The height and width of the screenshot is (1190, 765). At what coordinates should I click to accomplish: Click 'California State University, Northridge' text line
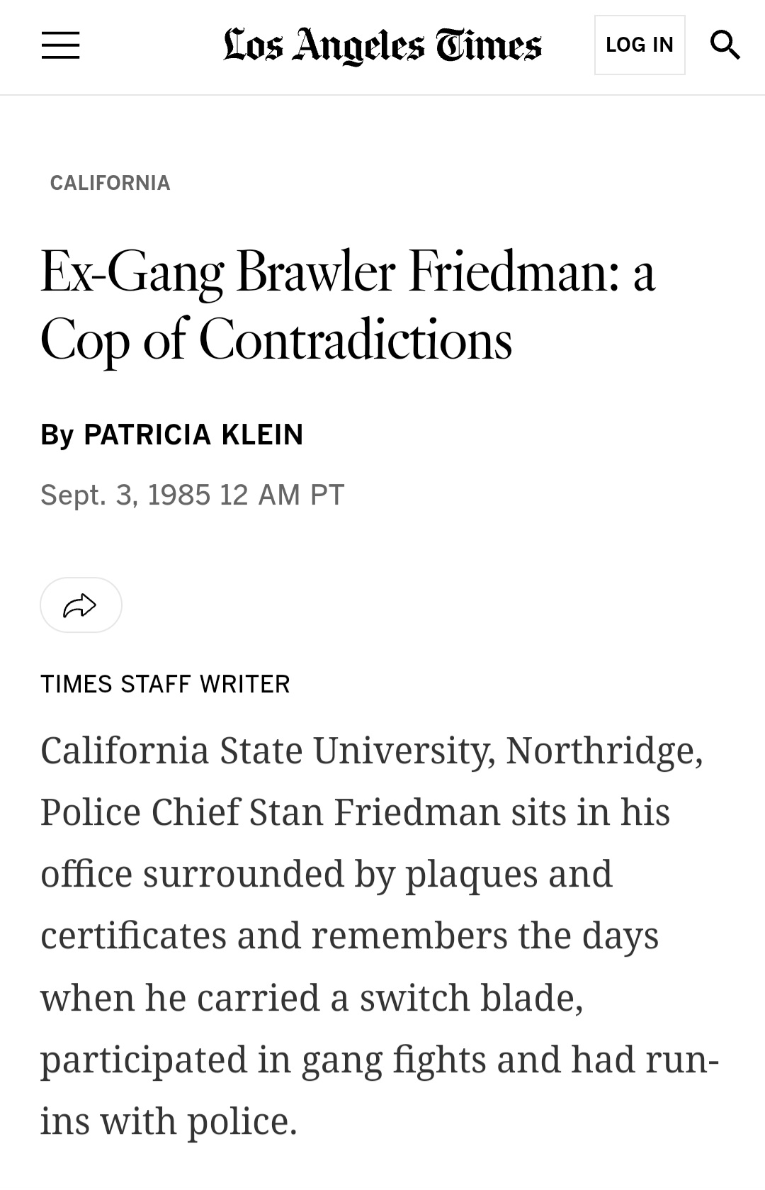point(372,751)
